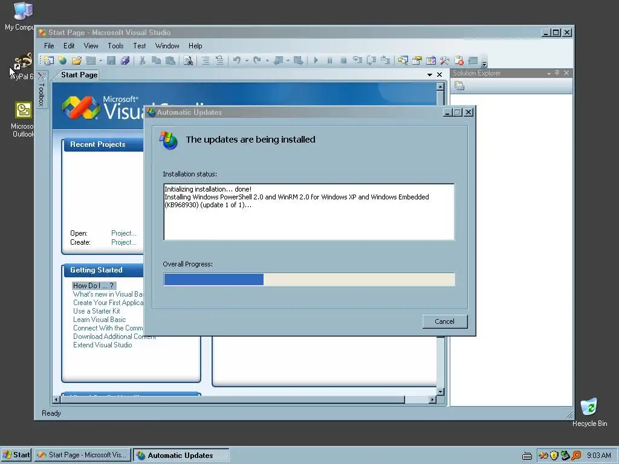
Task: Click the Navigate Forward icon
Action: (x=299, y=60)
